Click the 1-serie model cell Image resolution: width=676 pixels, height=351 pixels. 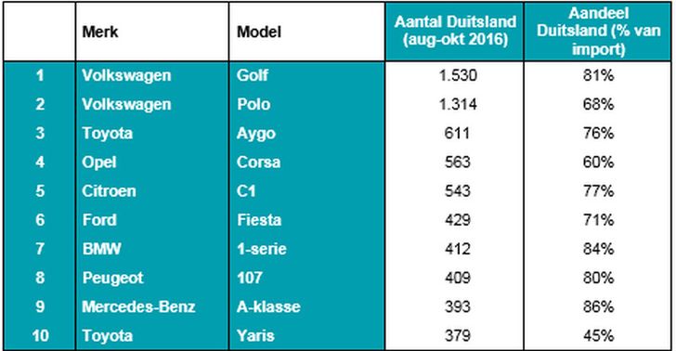pyautogui.click(x=306, y=249)
